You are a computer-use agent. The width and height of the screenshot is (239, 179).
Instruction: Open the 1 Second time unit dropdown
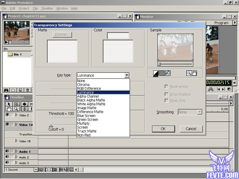click(x=36, y=169)
